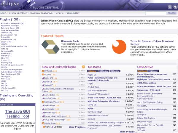Viewport: 178px width, 133px height.
Task: Open the ADD CONTENT menu item
Action: click(x=73, y=13)
